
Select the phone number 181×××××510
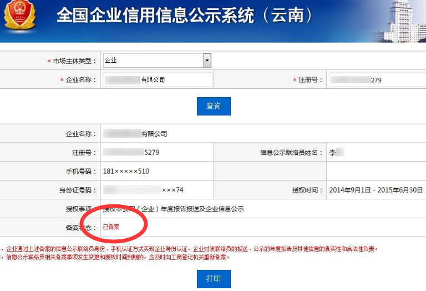(126, 171)
